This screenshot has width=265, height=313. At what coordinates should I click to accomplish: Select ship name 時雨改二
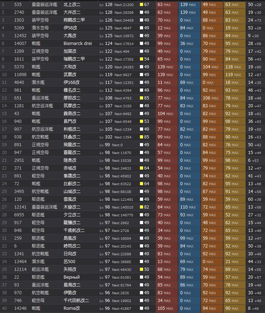[x=72, y=246]
